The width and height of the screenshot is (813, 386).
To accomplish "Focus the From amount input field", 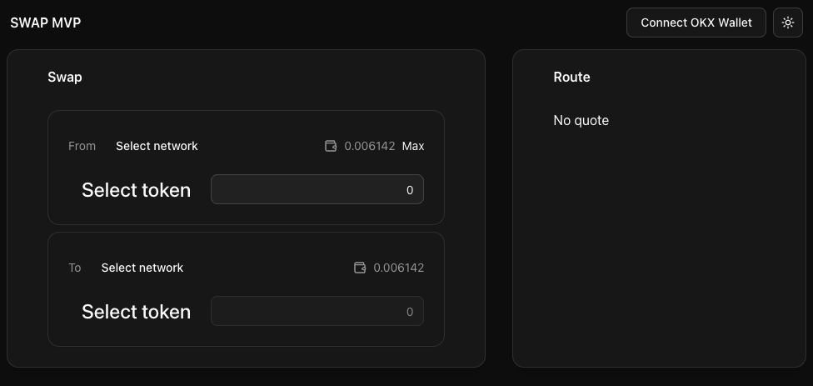I will (x=317, y=189).
